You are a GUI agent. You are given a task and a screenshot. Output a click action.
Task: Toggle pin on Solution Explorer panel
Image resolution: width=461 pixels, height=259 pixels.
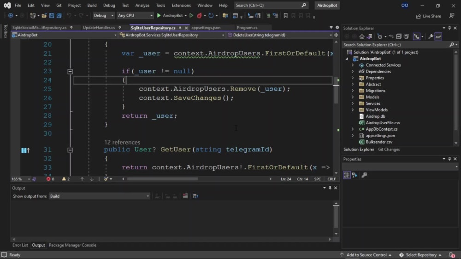[x=449, y=28]
